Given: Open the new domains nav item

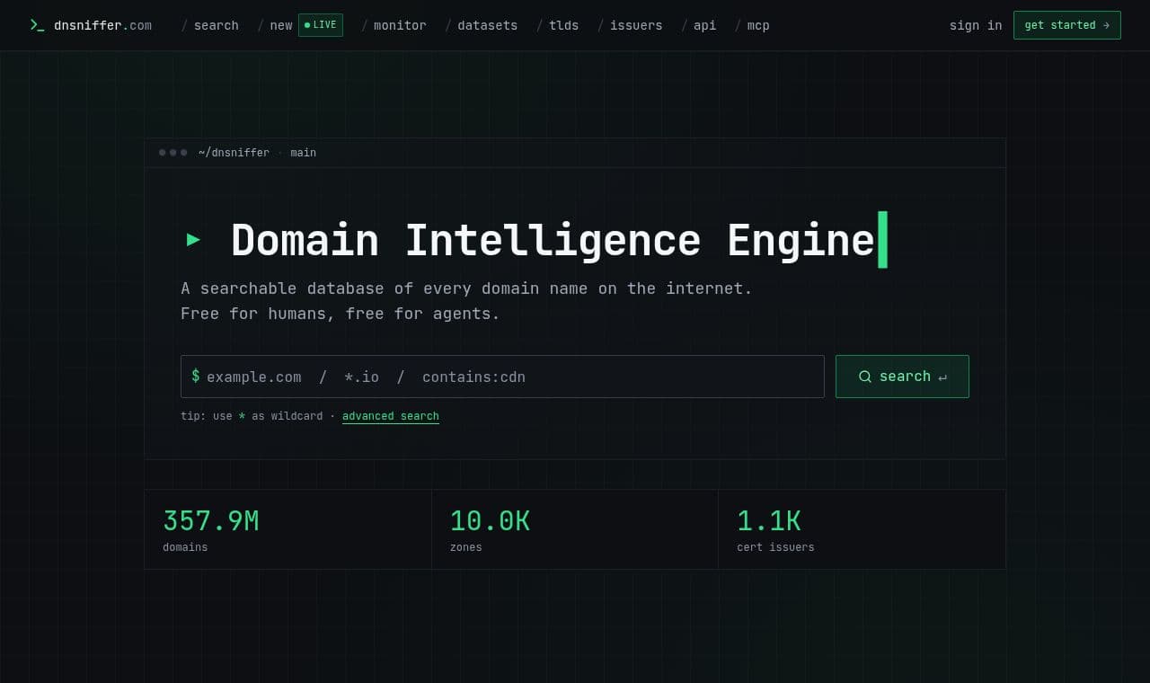Looking at the screenshot, I should pyautogui.click(x=281, y=25).
